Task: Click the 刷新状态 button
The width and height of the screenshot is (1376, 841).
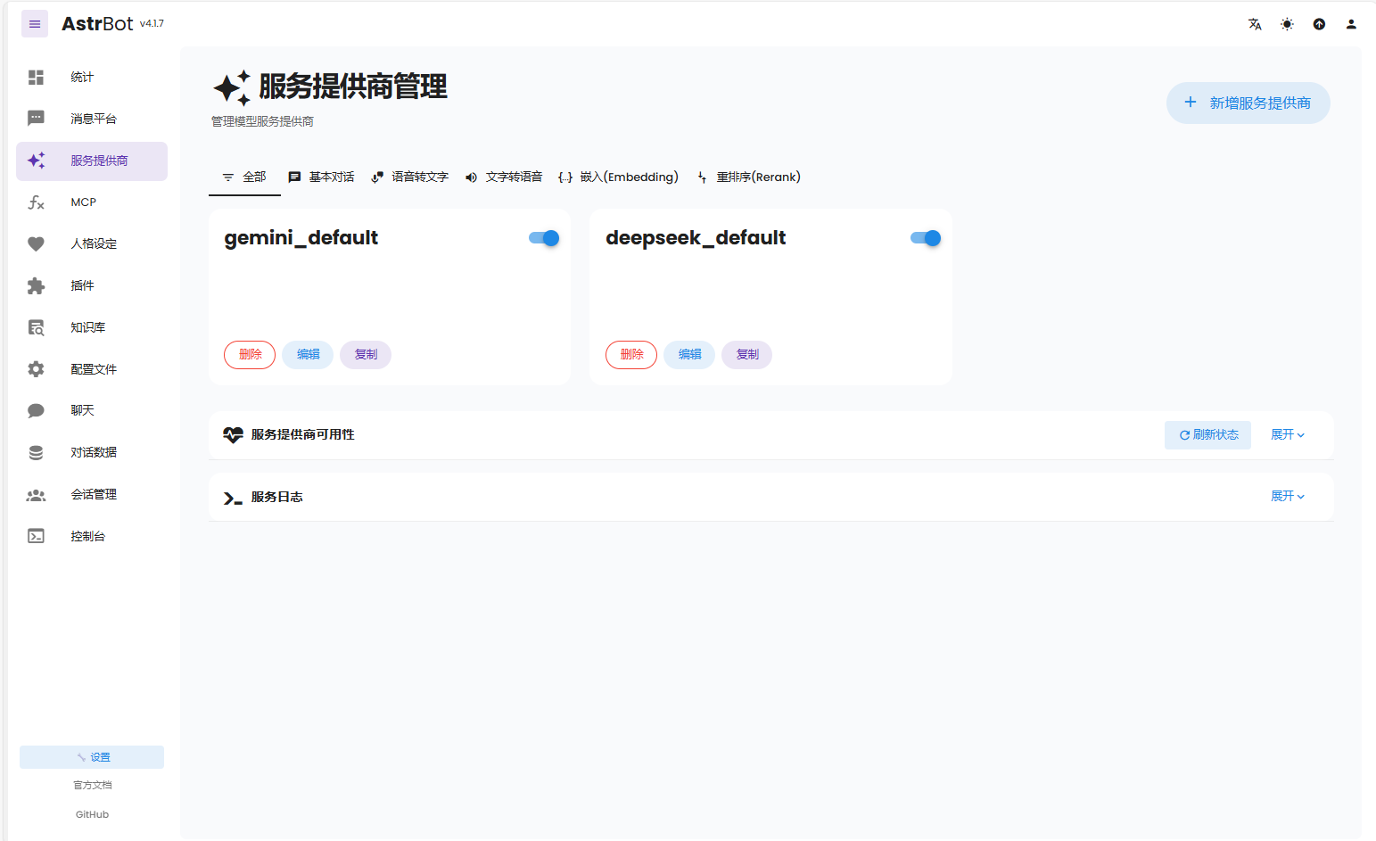Action: tap(1207, 435)
